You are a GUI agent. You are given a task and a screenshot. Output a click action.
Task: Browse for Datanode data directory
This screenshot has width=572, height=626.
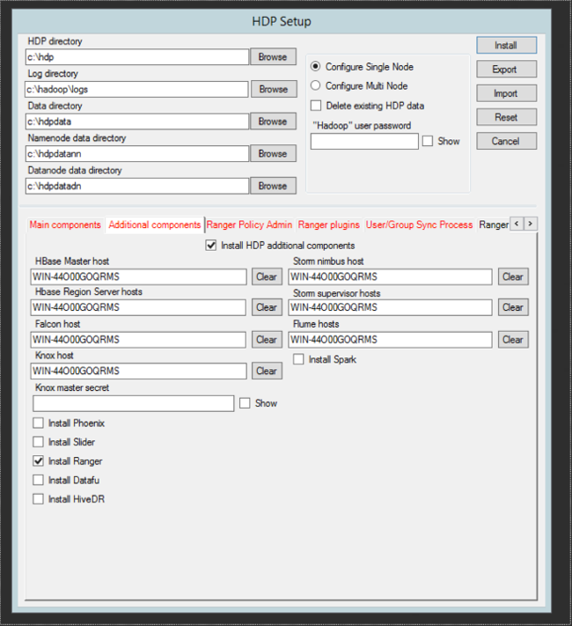[x=273, y=186]
